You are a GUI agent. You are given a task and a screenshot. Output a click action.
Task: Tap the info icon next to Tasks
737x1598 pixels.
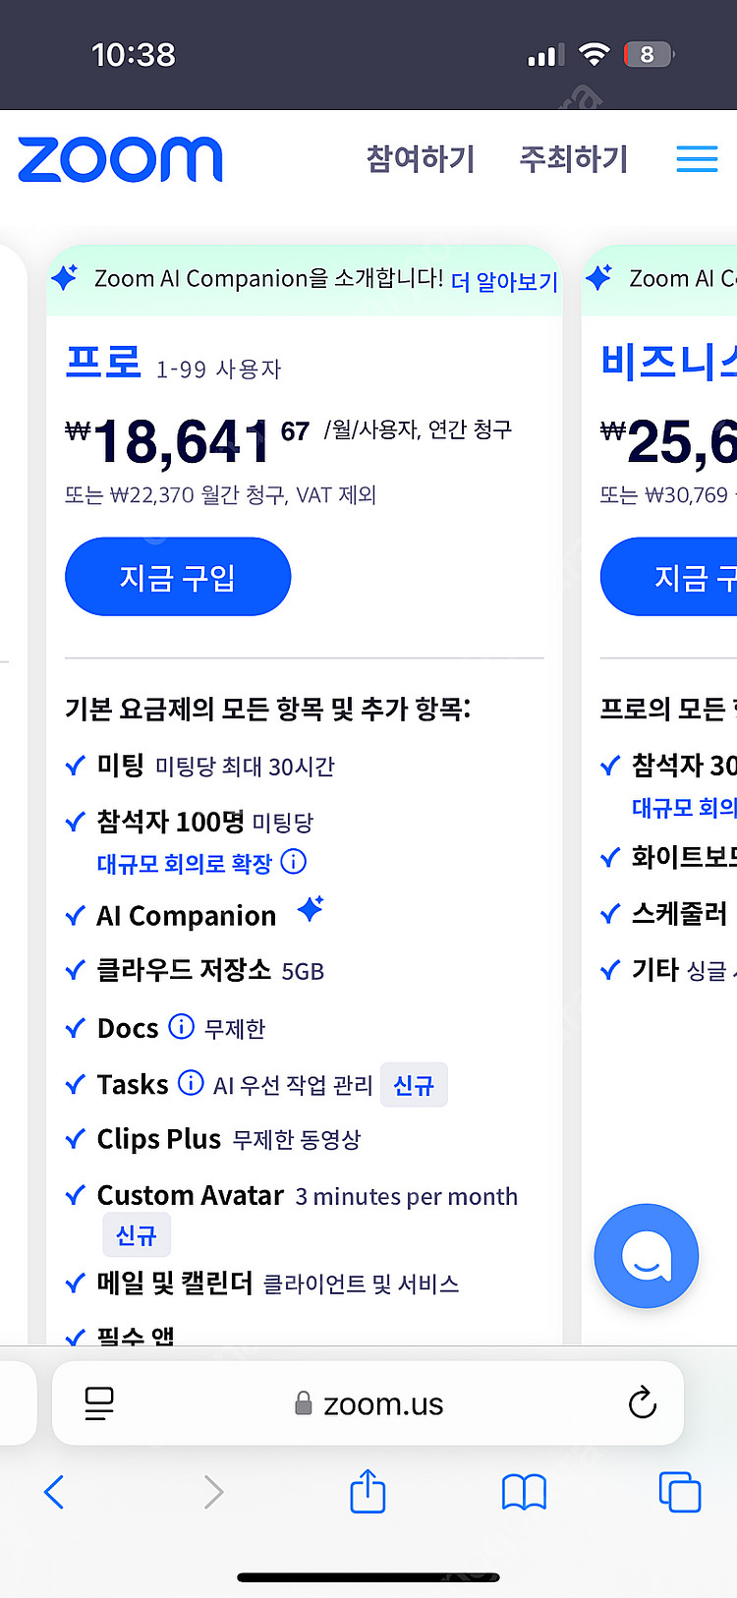tap(191, 1083)
